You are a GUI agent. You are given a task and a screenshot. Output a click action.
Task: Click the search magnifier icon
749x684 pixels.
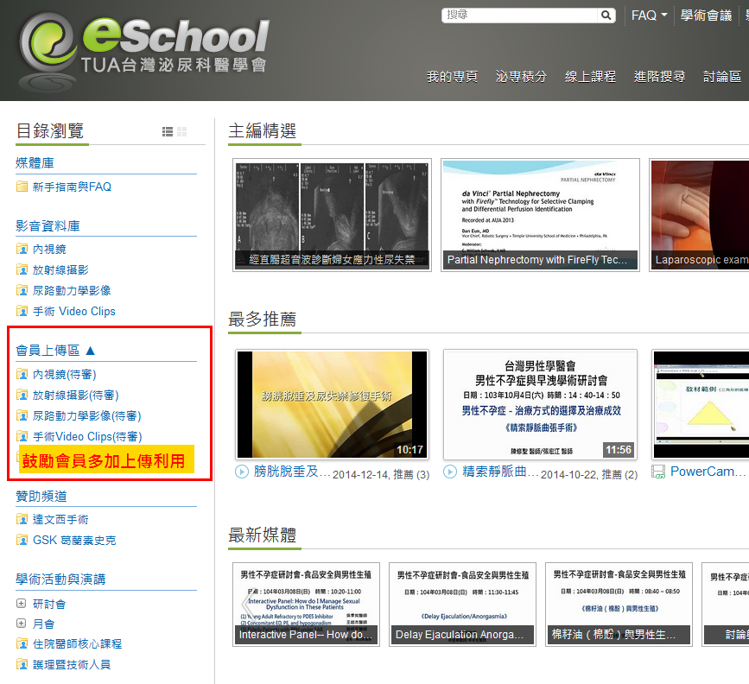[x=606, y=16]
